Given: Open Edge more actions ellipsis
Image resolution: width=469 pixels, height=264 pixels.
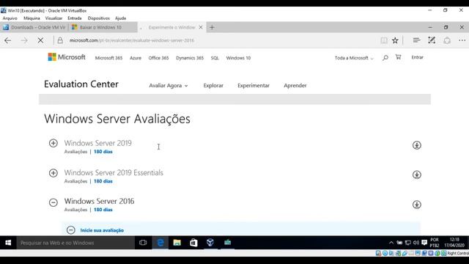Looking at the screenshot, I should (462, 40).
